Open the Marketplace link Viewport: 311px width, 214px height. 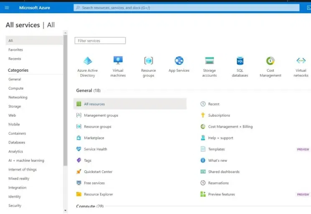(94, 138)
